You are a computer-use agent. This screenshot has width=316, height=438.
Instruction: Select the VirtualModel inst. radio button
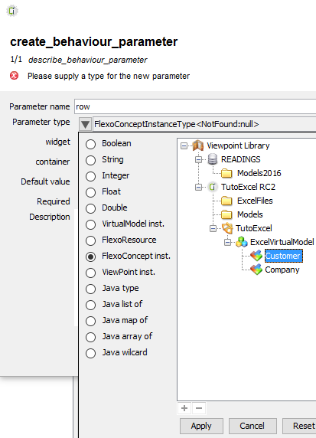tap(91, 224)
